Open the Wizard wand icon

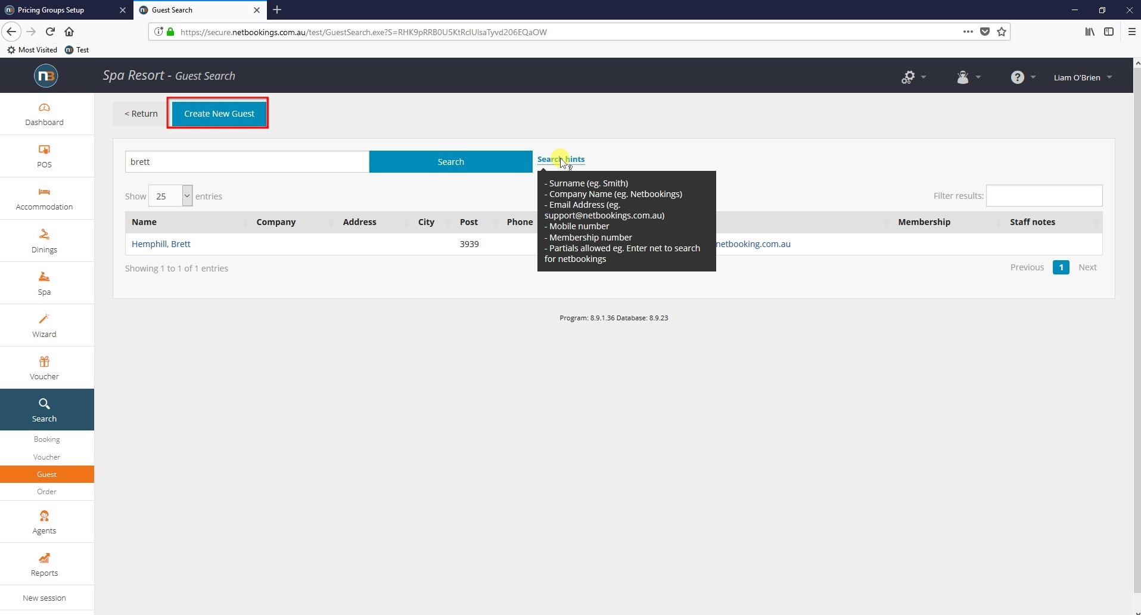click(x=44, y=319)
